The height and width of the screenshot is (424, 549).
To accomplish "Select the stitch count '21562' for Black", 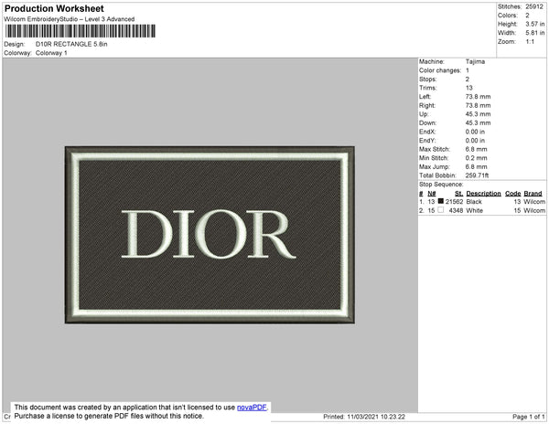I will point(454,202).
